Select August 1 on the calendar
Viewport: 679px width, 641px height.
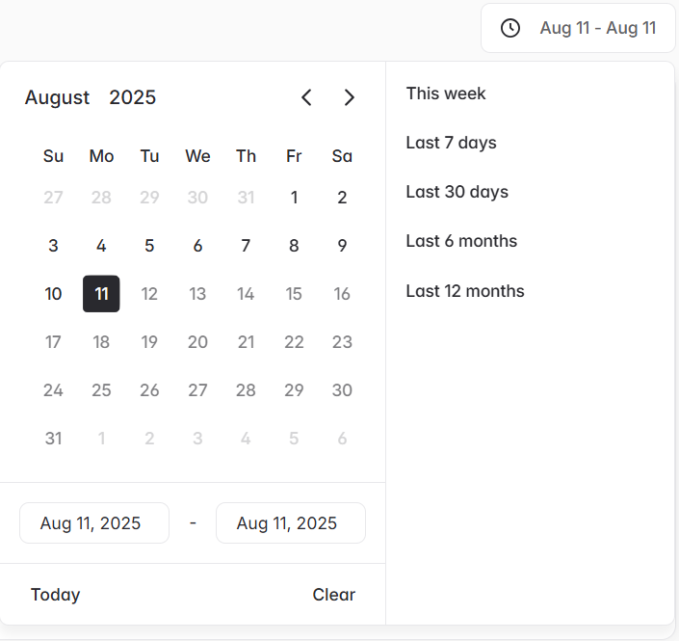pos(294,198)
